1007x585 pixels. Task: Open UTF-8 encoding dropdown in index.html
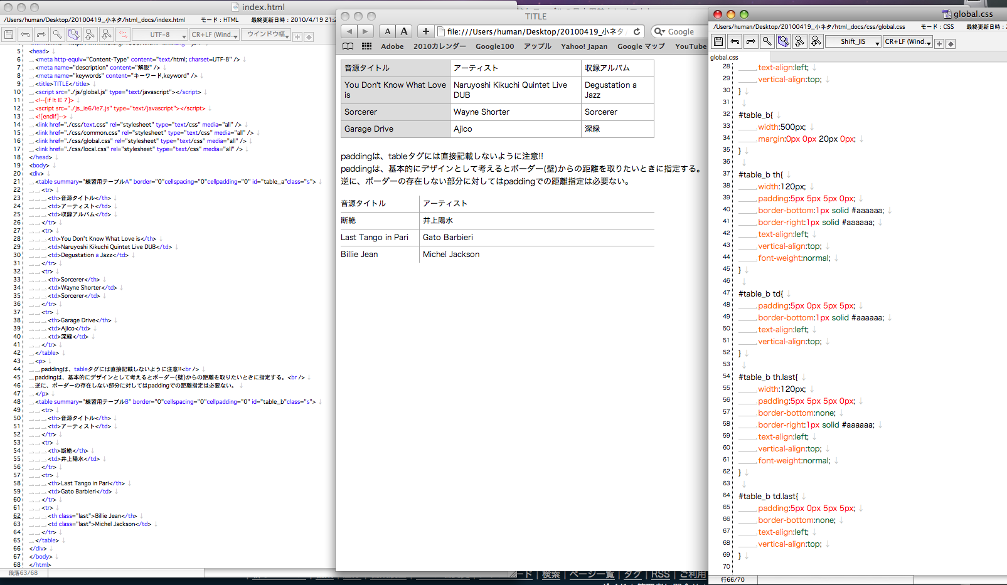point(160,35)
